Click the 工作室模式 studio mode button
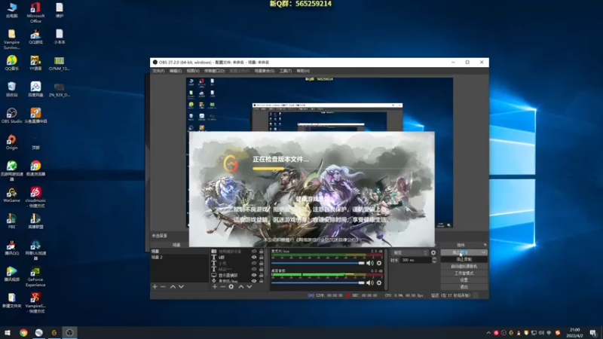The height and width of the screenshot is (339, 603). coord(464,273)
